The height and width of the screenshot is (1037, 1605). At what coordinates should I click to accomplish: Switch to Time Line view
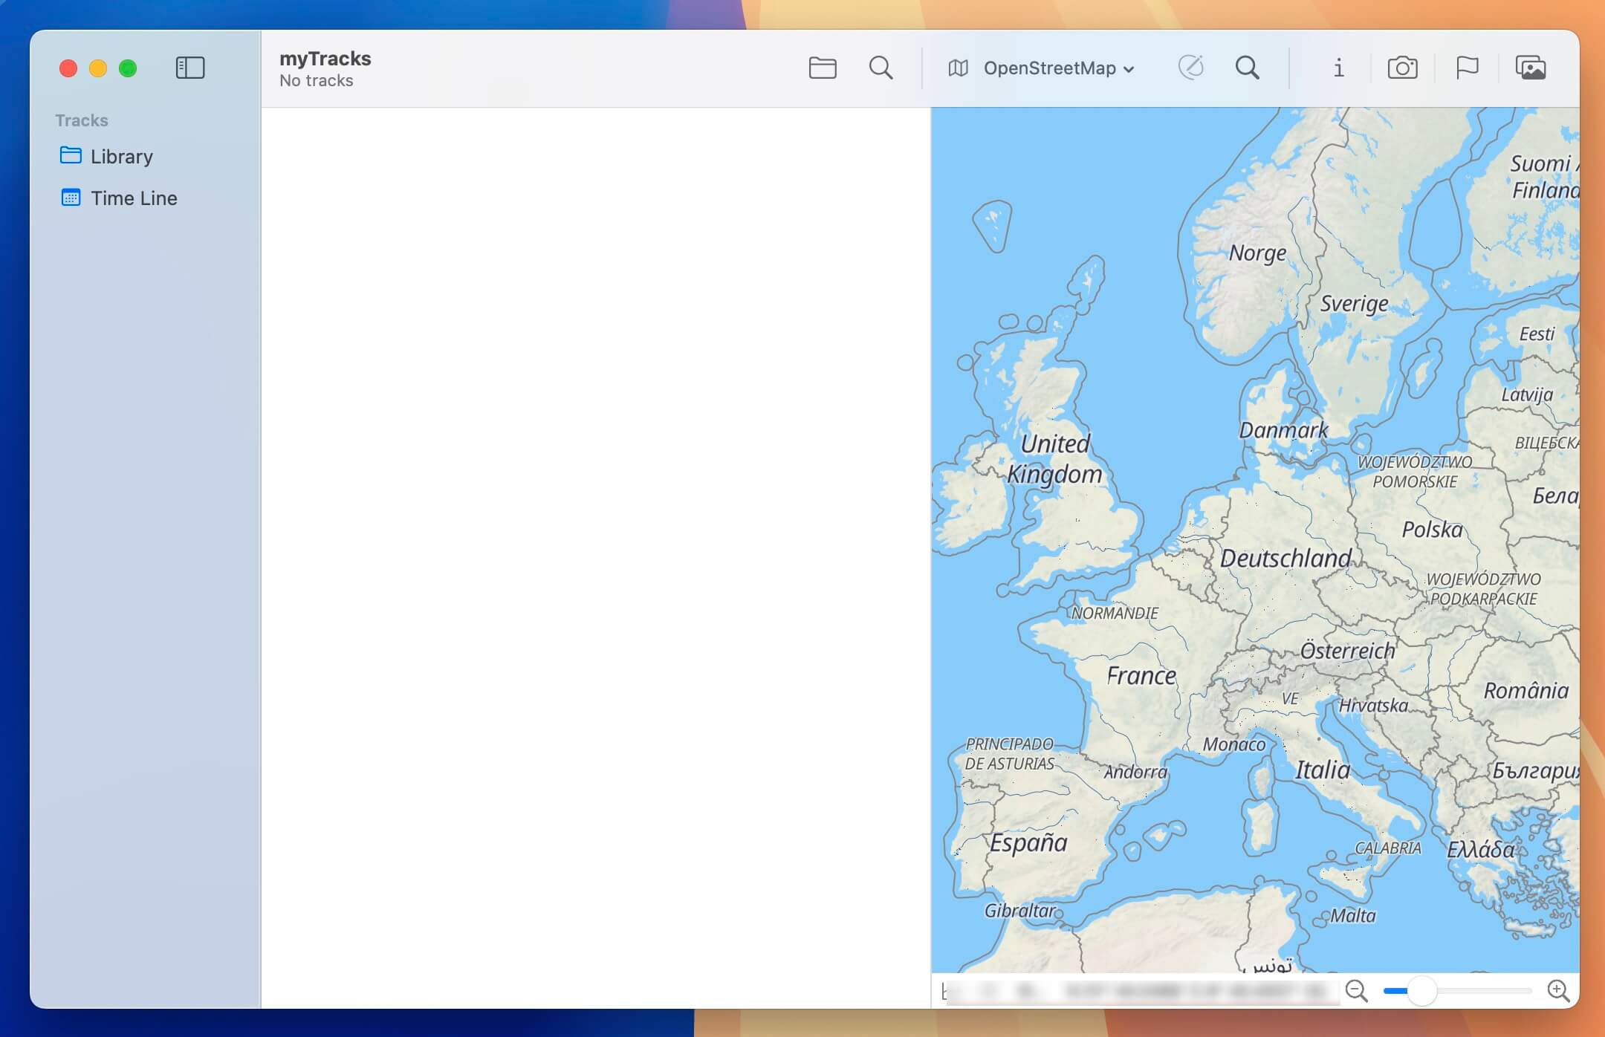point(133,198)
